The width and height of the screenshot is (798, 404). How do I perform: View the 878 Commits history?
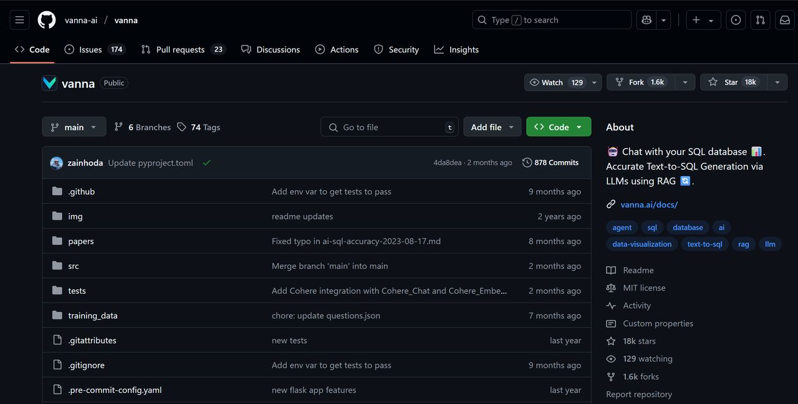(550, 162)
